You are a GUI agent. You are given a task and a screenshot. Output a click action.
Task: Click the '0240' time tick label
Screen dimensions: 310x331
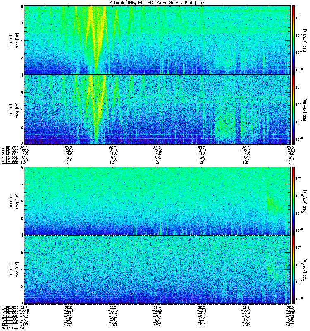112,325
